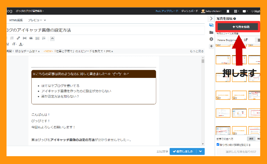This screenshot has width=267, height=164.
Task: Open the category folder sidebar icon
Action: click(211, 32)
